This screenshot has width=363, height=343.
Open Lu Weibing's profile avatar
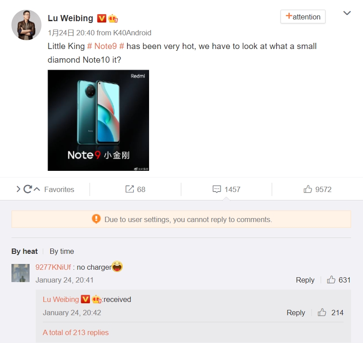26,25
